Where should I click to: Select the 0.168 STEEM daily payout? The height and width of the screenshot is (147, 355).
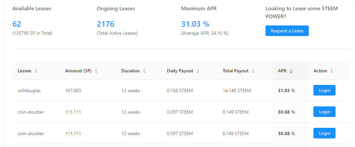[180, 91]
